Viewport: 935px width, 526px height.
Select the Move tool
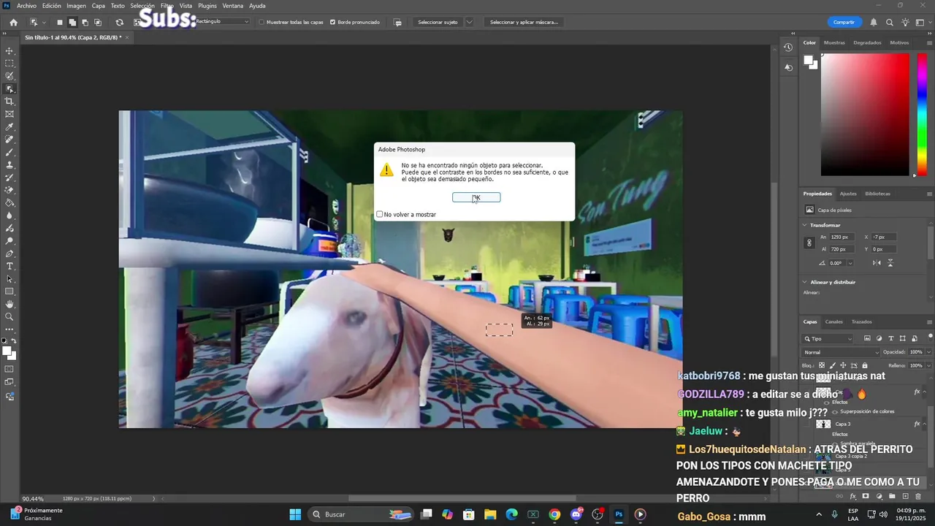9,51
